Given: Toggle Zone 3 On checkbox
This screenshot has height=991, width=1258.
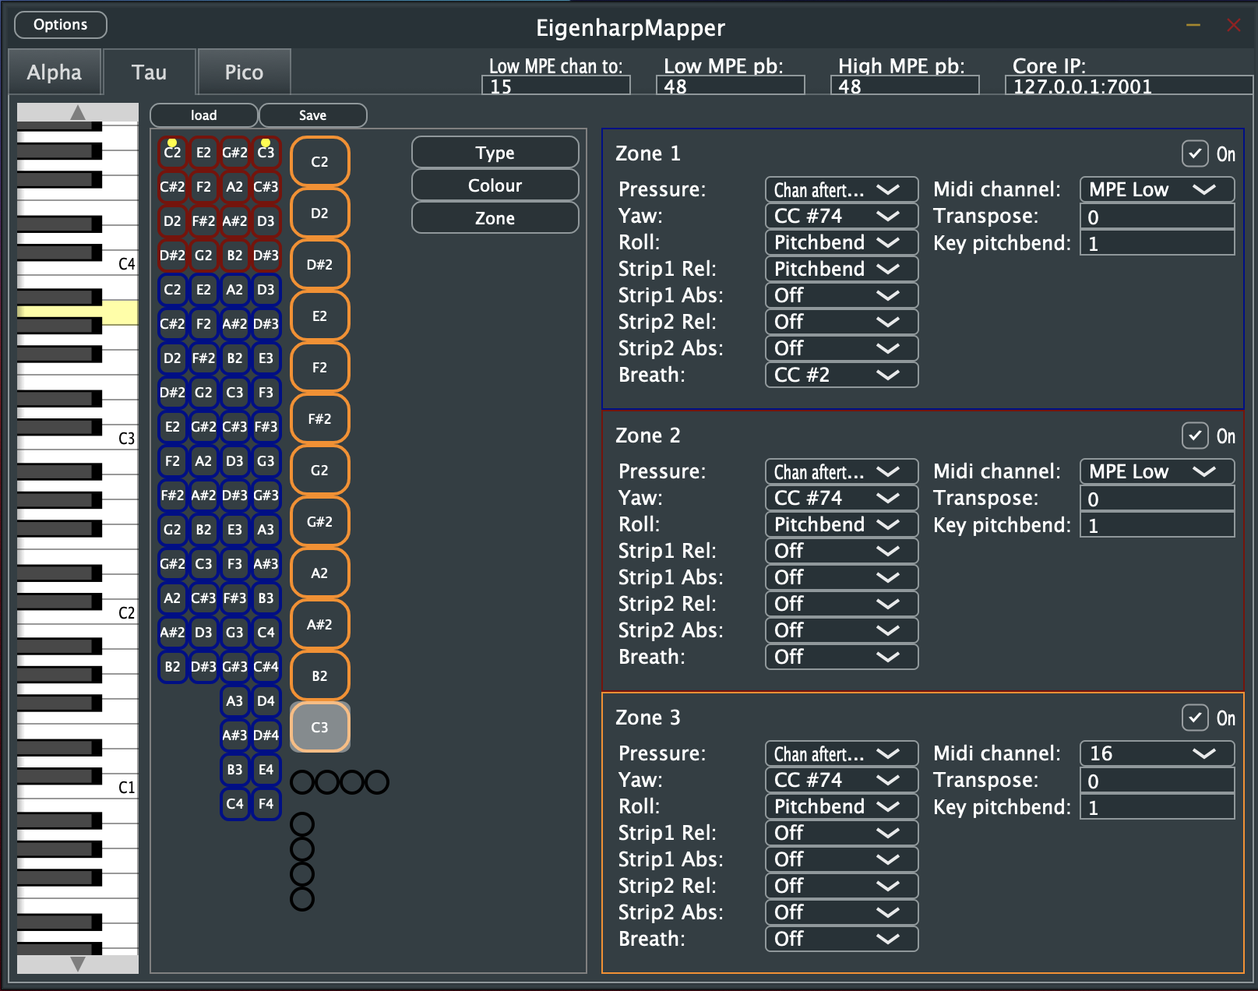Looking at the screenshot, I should 1195,718.
